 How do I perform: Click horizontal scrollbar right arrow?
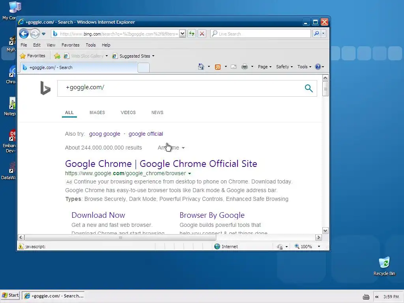pyautogui.click(x=318, y=237)
